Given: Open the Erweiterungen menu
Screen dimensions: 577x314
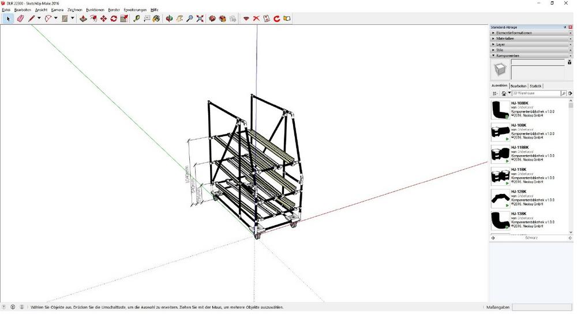Looking at the screenshot, I should tap(135, 10).
